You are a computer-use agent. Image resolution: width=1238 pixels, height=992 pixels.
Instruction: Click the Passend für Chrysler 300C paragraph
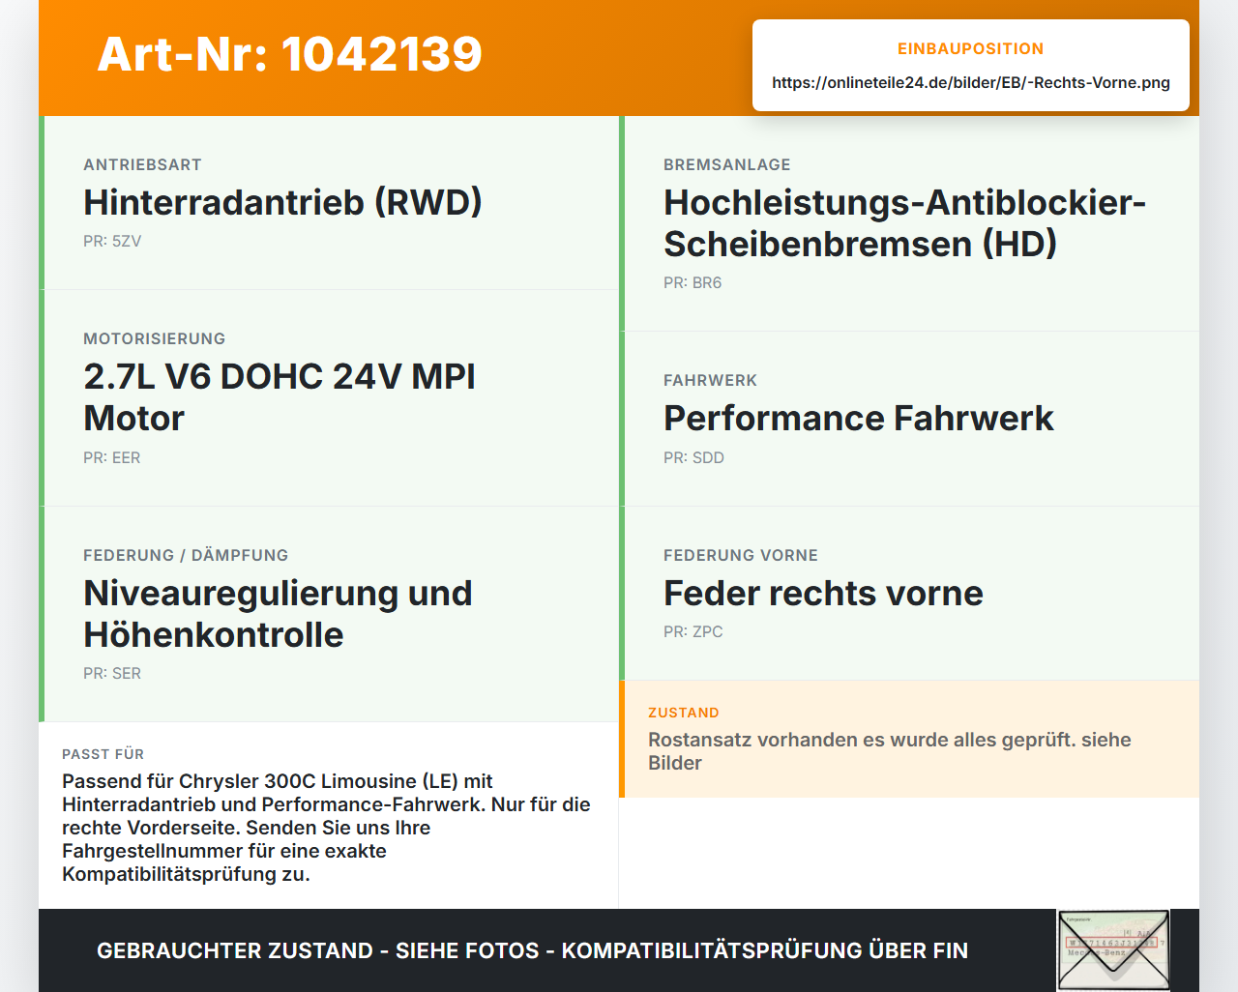[327, 828]
